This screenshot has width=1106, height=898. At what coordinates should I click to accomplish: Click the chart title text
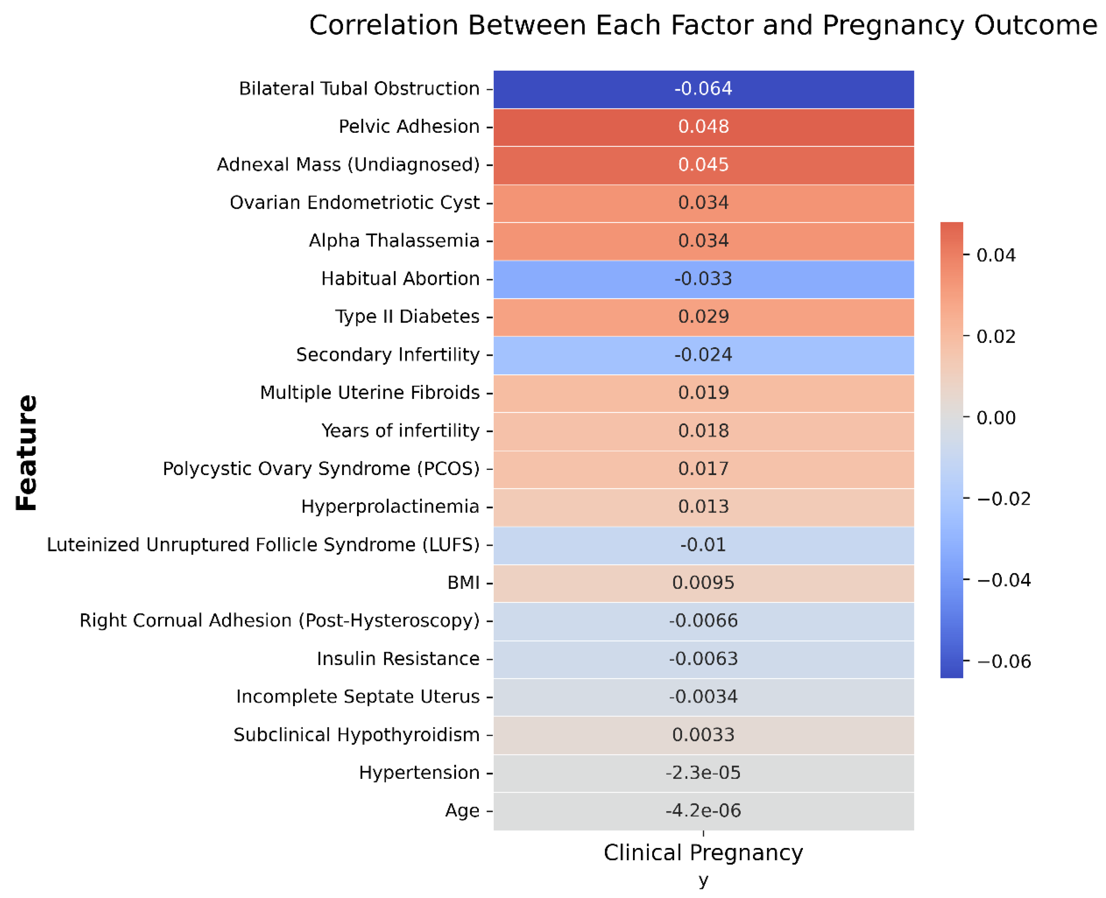tap(703, 25)
